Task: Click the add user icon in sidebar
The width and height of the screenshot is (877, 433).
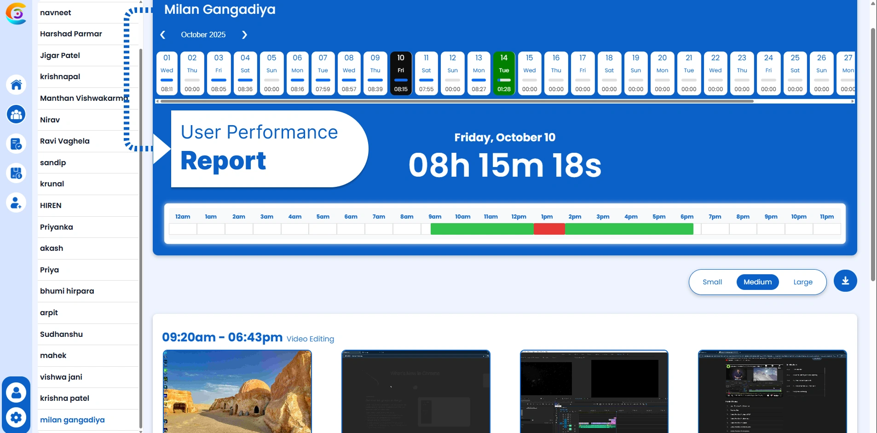Action: click(x=16, y=202)
